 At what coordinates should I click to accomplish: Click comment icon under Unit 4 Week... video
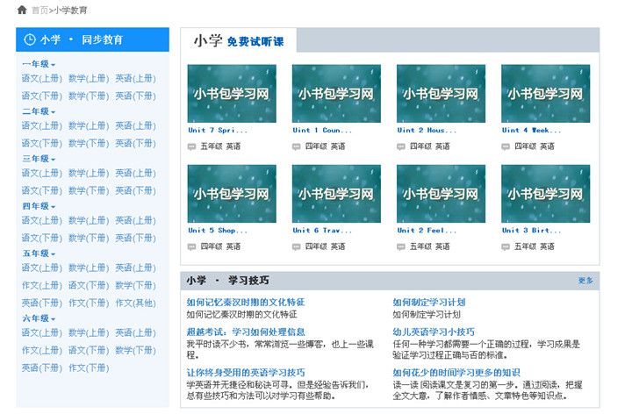[506, 146]
